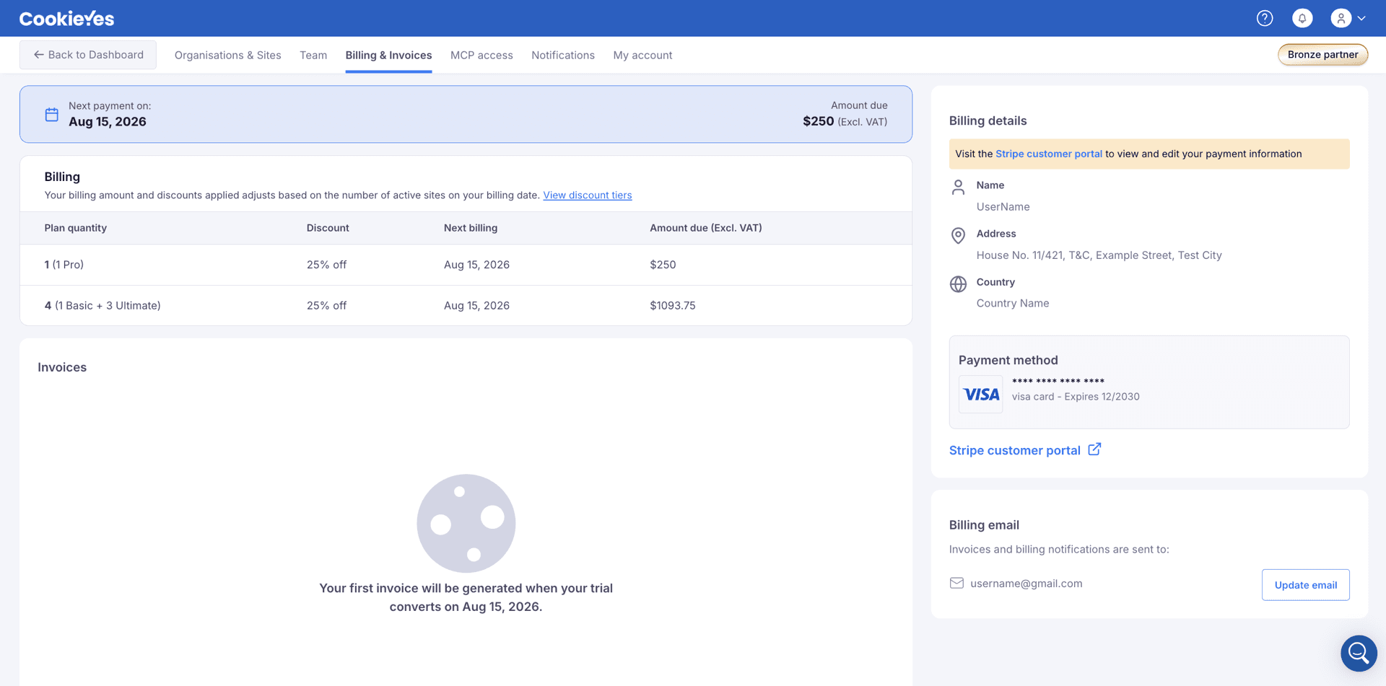Go back to Dashboard
Screen dimensions: 1386x686
pyautogui.click(x=88, y=55)
